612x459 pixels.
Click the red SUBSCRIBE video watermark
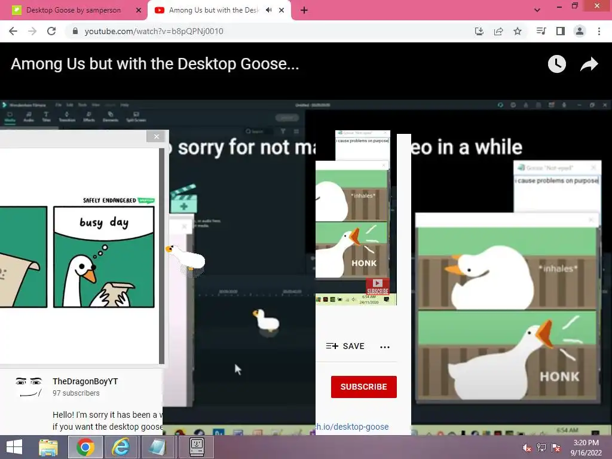click(378, 287)
